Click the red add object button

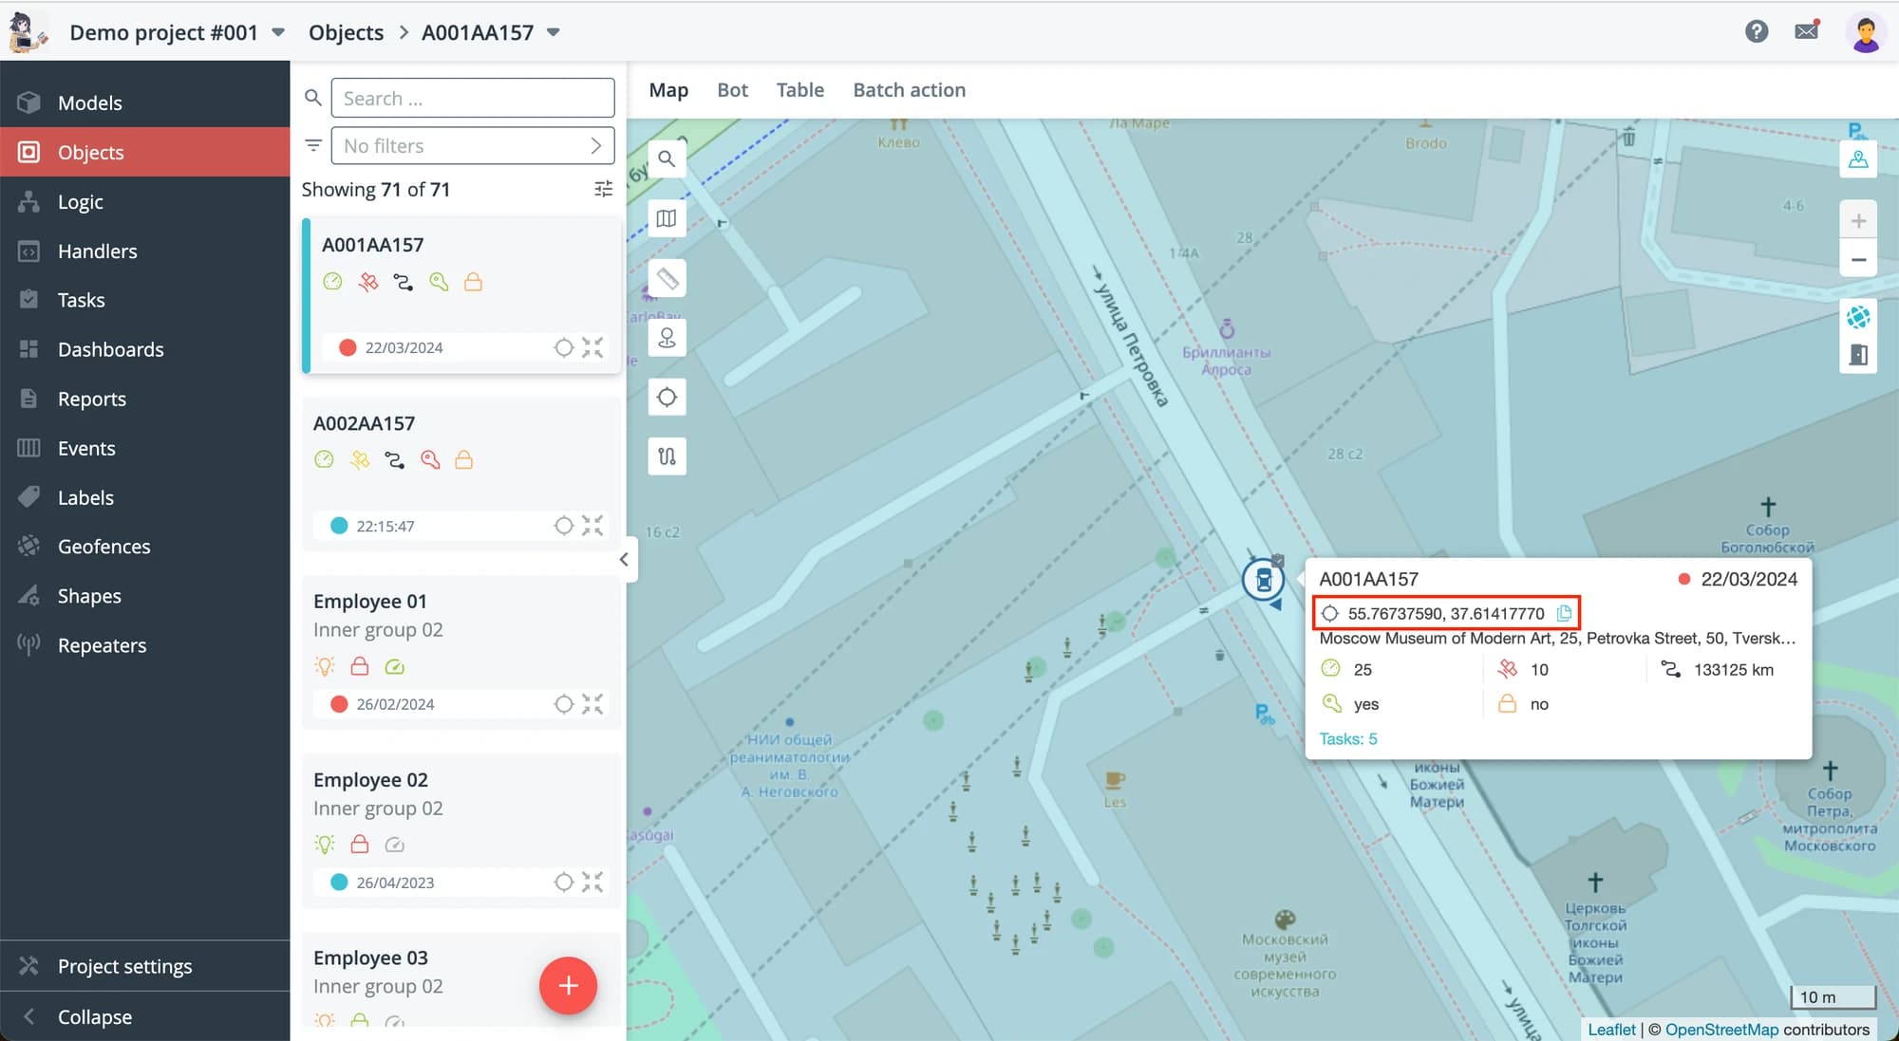click(568, 986)
